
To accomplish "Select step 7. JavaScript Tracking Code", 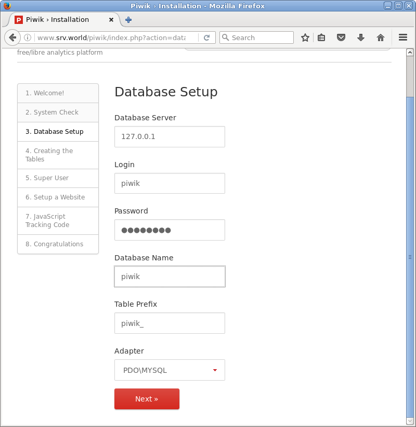I will click(58, 221).
